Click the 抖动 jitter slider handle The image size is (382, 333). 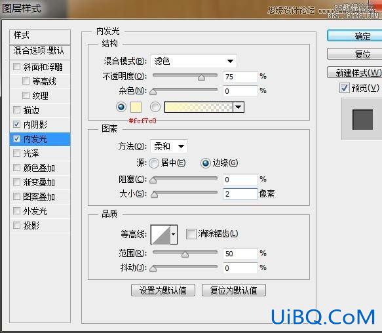[153, 269]
